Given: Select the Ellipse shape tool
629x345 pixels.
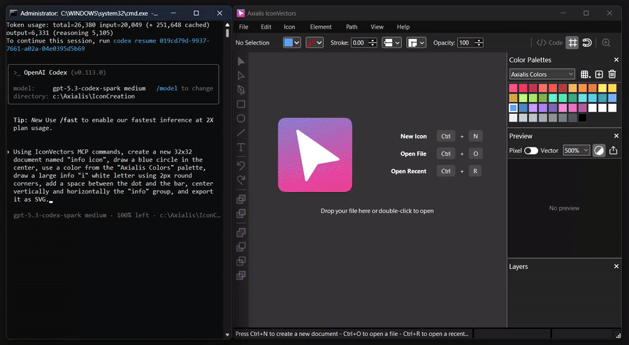Looking at the screenshot, I should (x=241, y=119).
